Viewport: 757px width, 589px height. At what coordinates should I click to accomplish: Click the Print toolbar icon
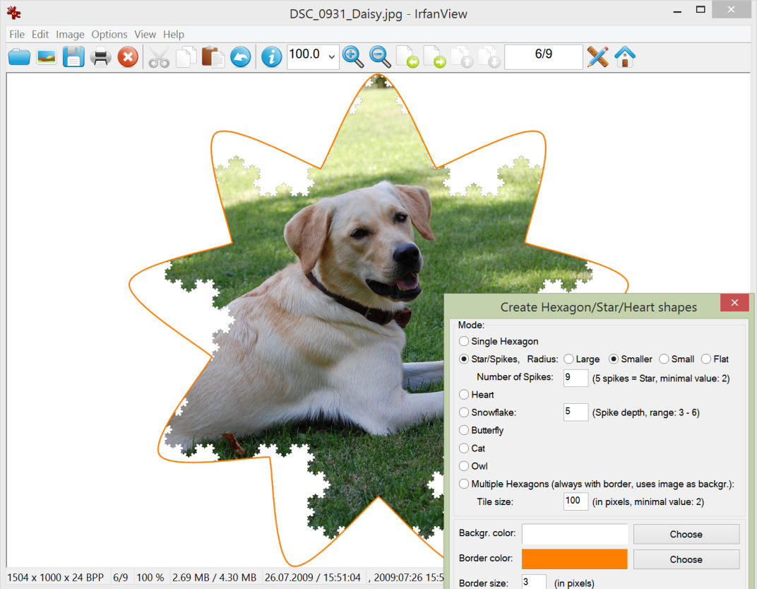click(x=101, y=56)
